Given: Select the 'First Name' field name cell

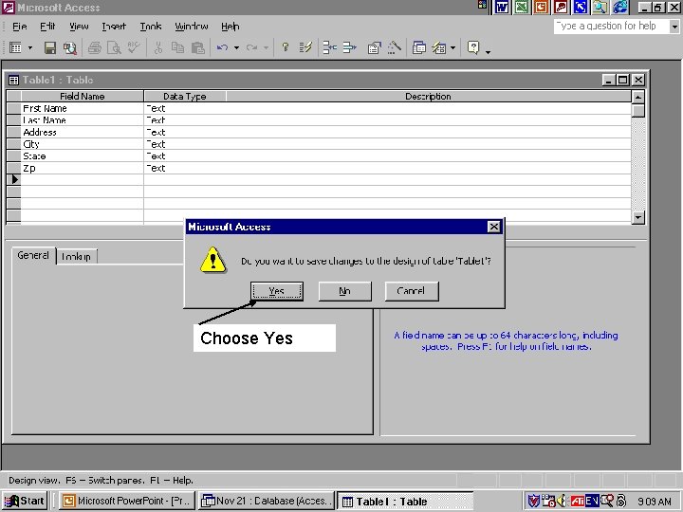Looking at the screenshot, I should click(83, 108).
